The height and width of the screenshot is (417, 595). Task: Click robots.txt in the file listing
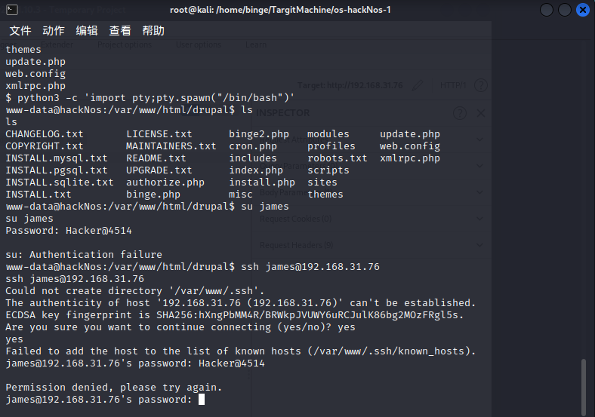pos(338,158)
